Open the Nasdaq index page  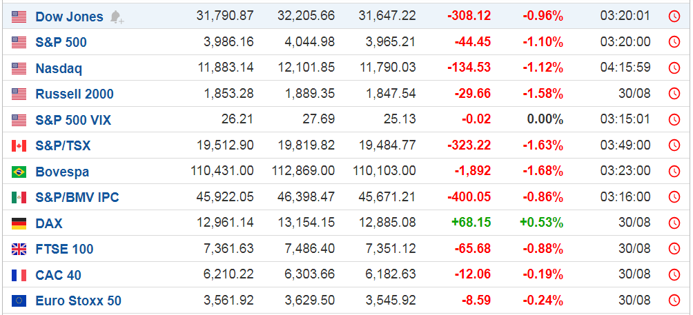(x=59, y=68)
